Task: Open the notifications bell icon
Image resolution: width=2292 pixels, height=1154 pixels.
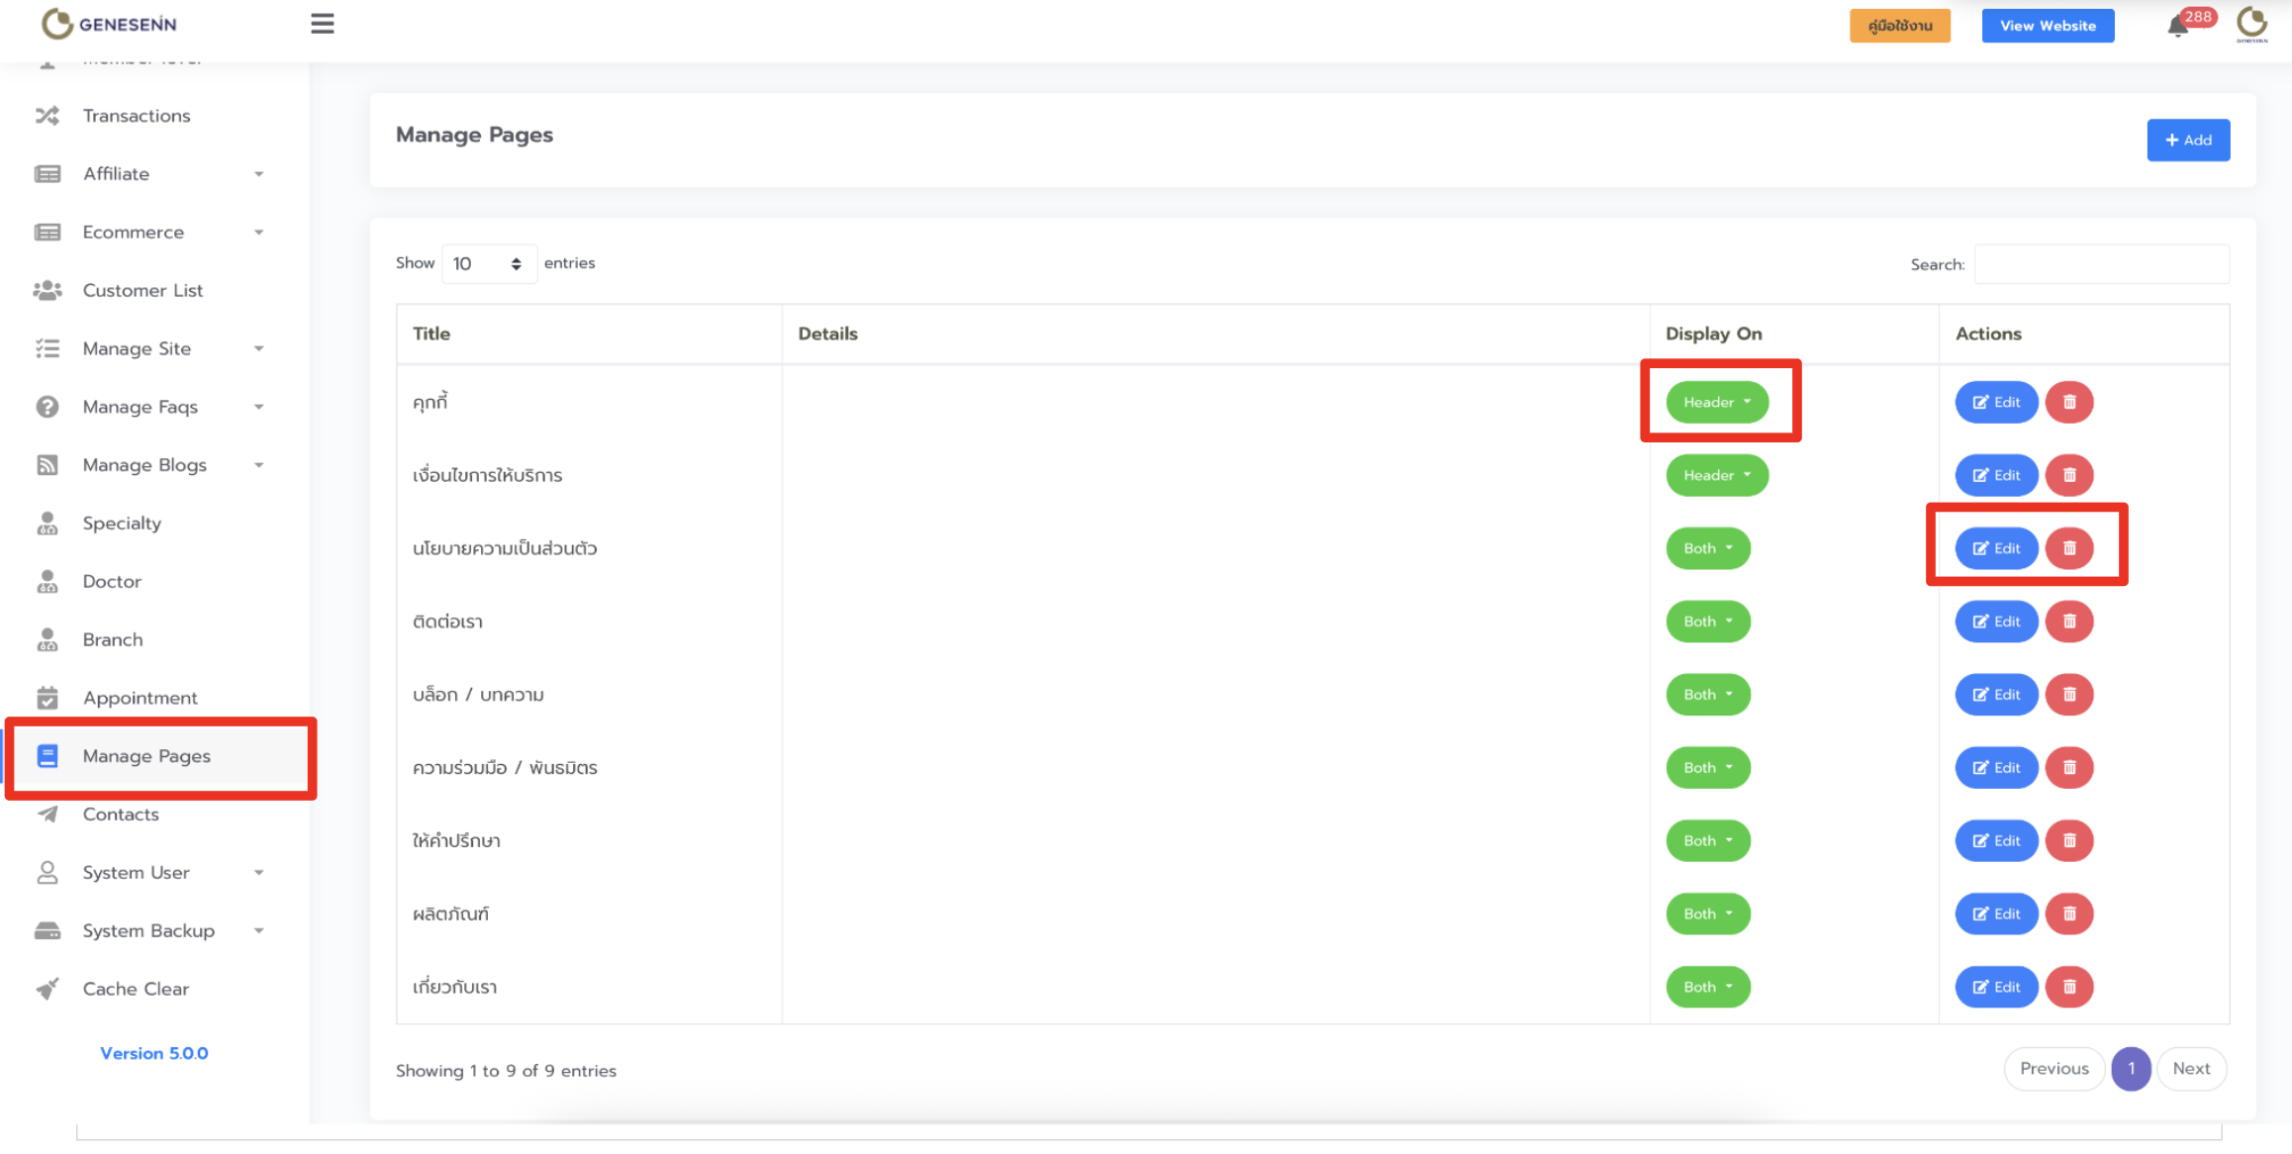Action: click(x=2177, y=27)
